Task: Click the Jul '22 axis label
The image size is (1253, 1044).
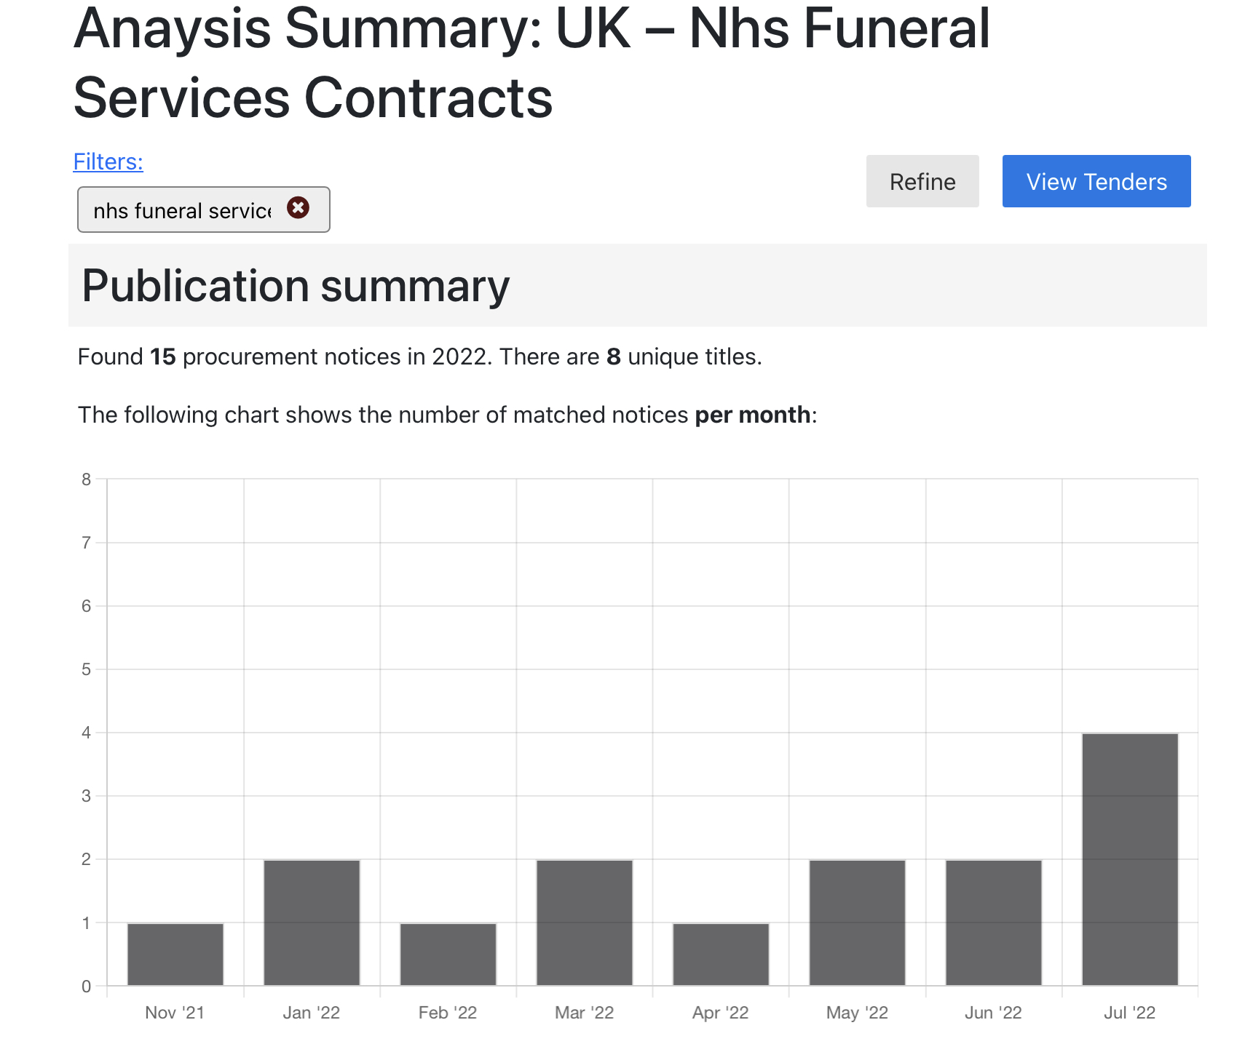Action: pyautogui.click(x=1130, y=1013)
